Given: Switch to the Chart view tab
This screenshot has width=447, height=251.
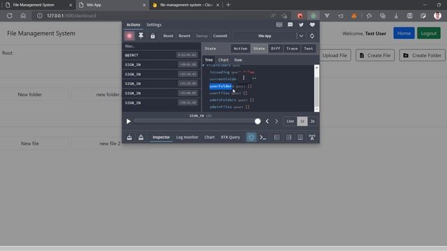Looking at the screenshot, I should coord(223,60).
